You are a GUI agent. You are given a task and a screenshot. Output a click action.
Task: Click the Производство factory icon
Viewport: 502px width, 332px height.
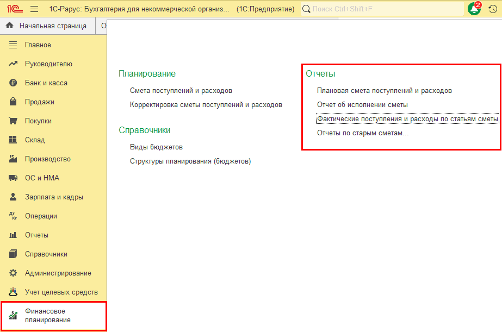tap(14, 159)
